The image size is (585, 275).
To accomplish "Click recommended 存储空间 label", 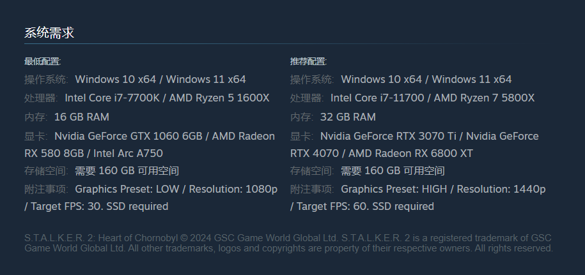I will (312, 171).
